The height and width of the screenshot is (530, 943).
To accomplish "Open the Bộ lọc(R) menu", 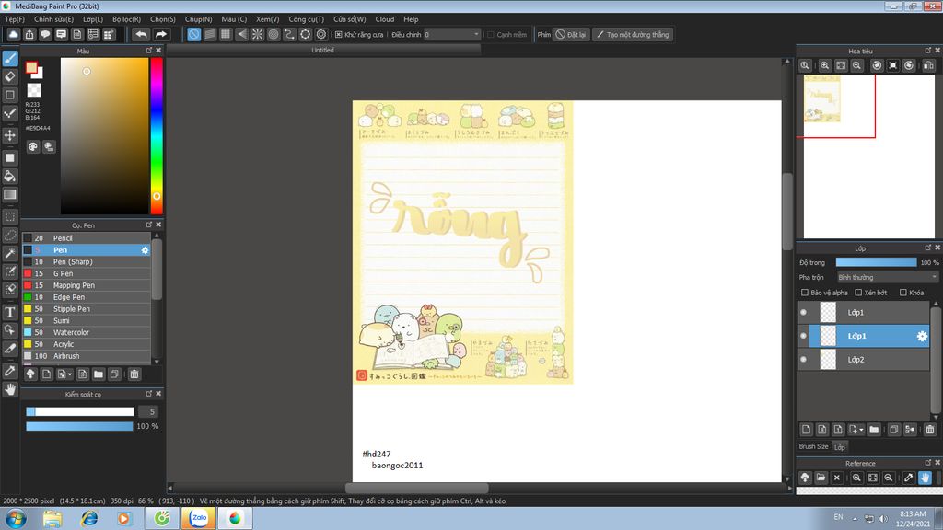I will pos(126,19).
